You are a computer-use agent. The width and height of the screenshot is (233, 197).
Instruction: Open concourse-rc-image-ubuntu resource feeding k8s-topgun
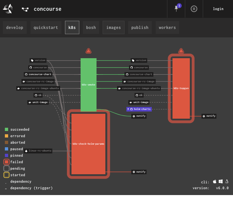point(139,88)
